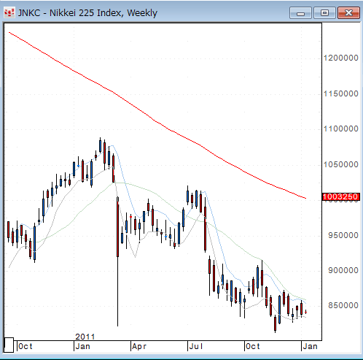Click the window title 'JNKC - Nikkei 225 Index, Weekly'
The width and height of the screenshot is (363, 360).
[x=87, y=12]
